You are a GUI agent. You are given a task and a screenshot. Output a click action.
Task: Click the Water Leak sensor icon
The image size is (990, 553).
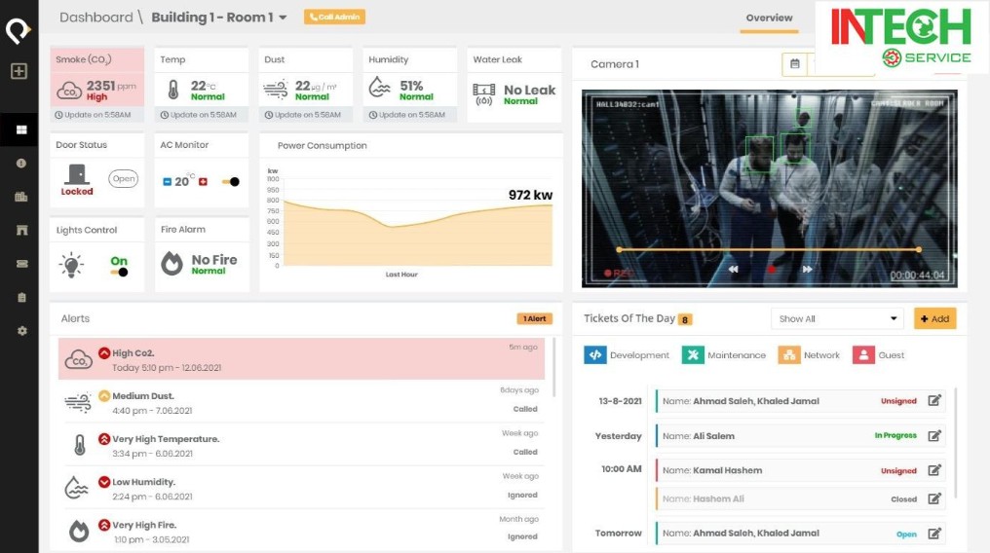tap(483, 94)
